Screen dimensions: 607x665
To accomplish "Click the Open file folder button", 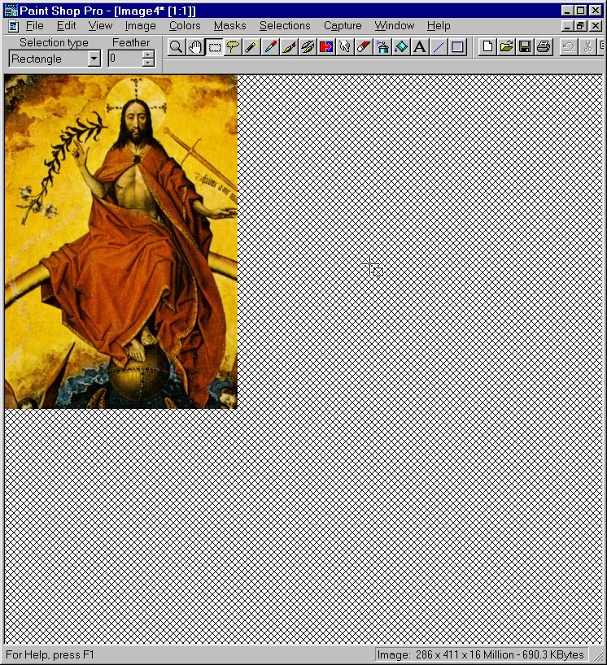I will pyautogui.click(x=506, y=47).
